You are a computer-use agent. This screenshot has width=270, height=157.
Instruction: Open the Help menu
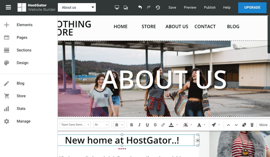(x=227, y=7)
